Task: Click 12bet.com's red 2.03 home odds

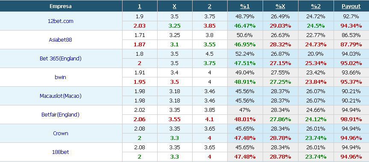Action: [140, 26]
